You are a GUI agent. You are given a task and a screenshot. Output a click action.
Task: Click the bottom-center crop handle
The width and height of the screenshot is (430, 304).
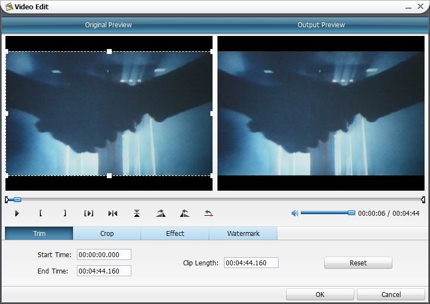tap(109, 175)
